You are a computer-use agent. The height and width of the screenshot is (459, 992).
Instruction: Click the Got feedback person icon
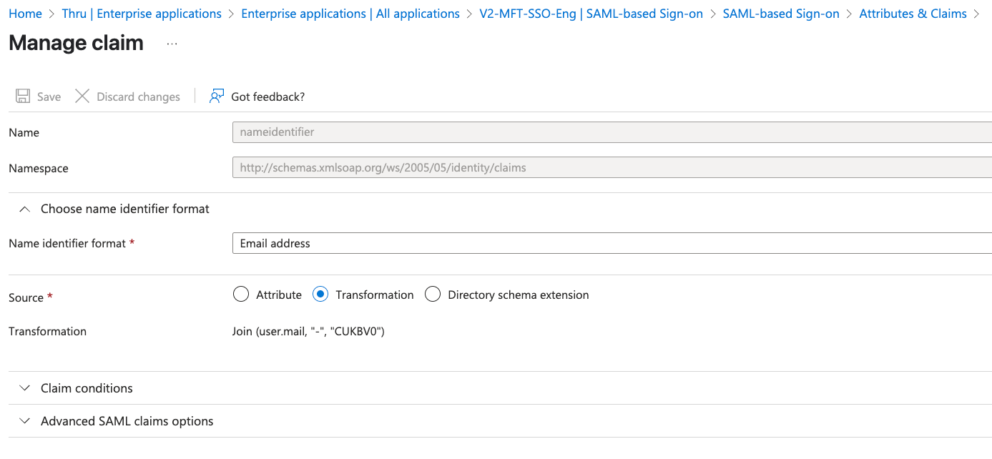[217, 97]
